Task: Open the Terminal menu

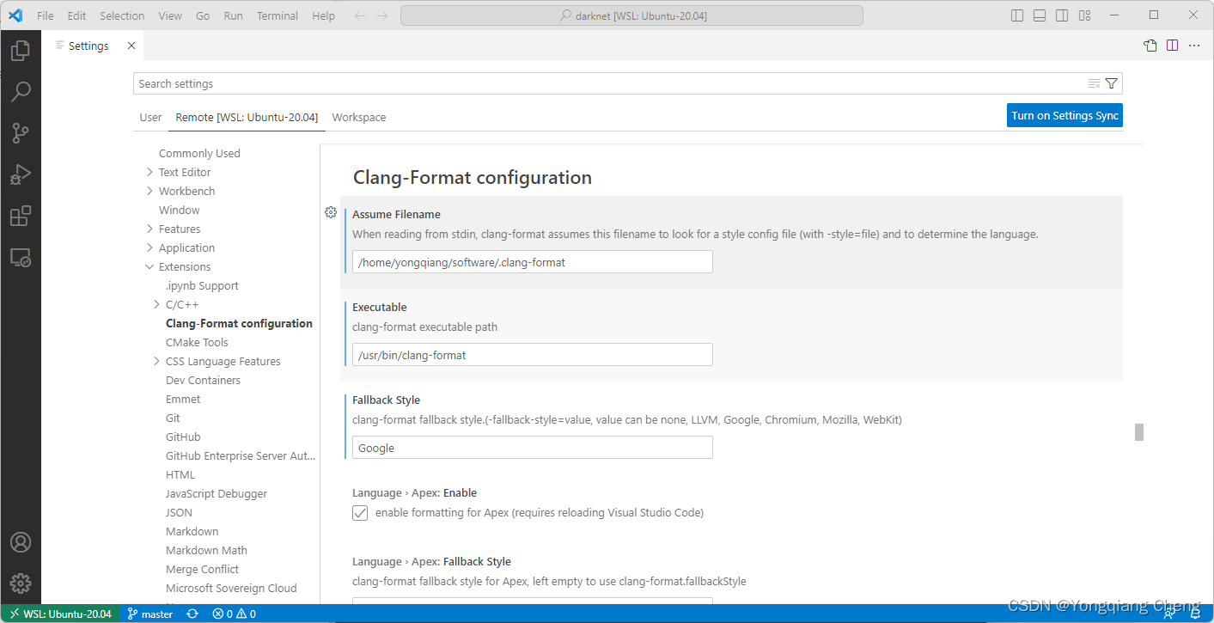Action: tap(277, 15)
